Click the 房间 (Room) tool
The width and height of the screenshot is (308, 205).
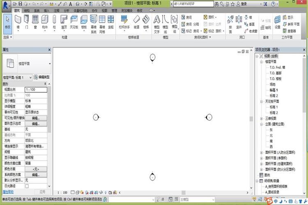coord(186,18)
